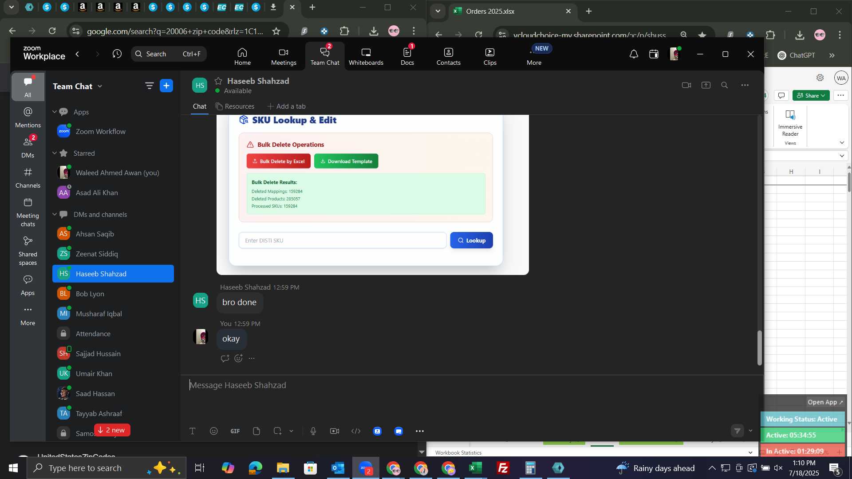
Task: Click the notifications bell icon
Action: coord(634,54)
